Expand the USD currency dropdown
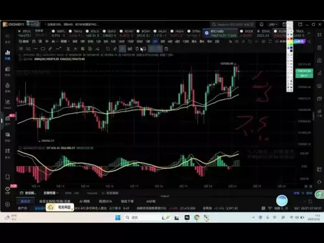Viewport: 324px width, 243px height. 273,25
